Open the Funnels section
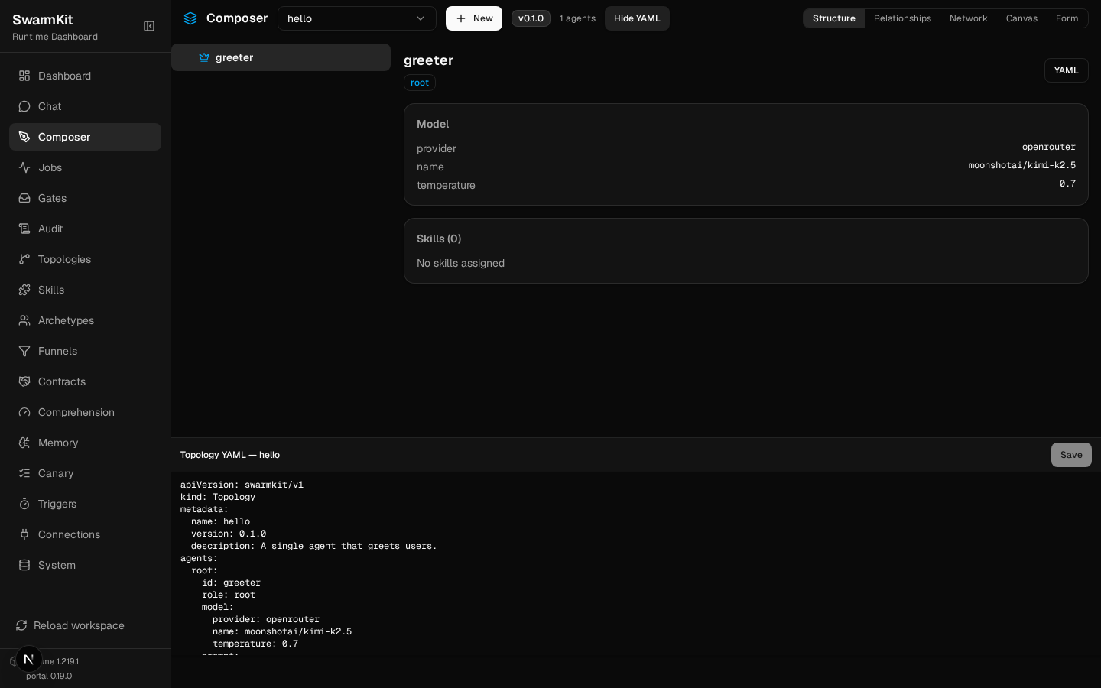The width and height of the screenshot is (1101, 688). [85, 351]
